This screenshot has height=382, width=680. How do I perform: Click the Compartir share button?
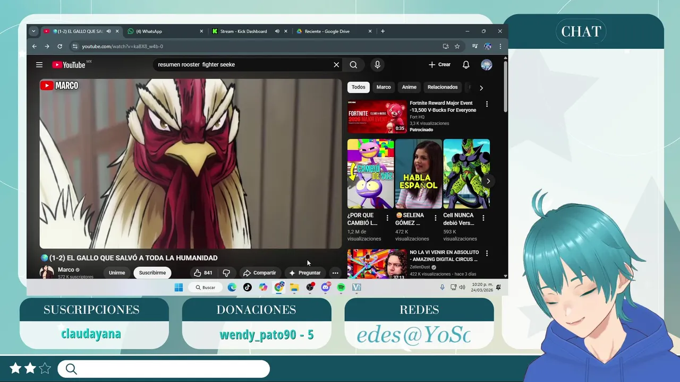[x=259, y=273]
